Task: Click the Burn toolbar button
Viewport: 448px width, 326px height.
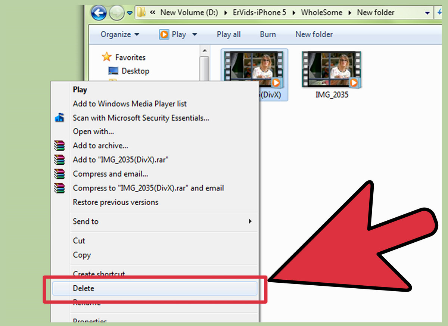Action: (268, 34)
